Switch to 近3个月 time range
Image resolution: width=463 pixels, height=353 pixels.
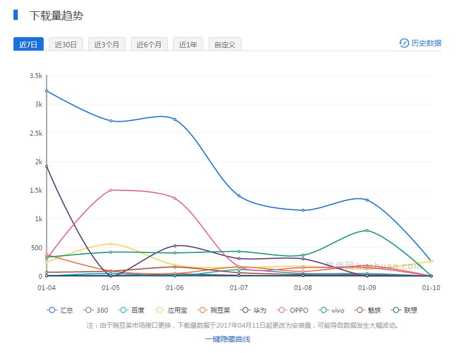[x=107, y=45]
